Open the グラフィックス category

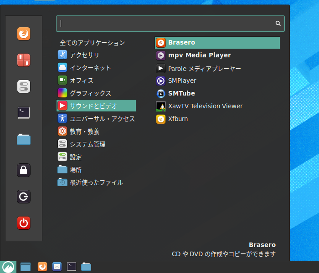pyautogui.click(x=96, y=93)
